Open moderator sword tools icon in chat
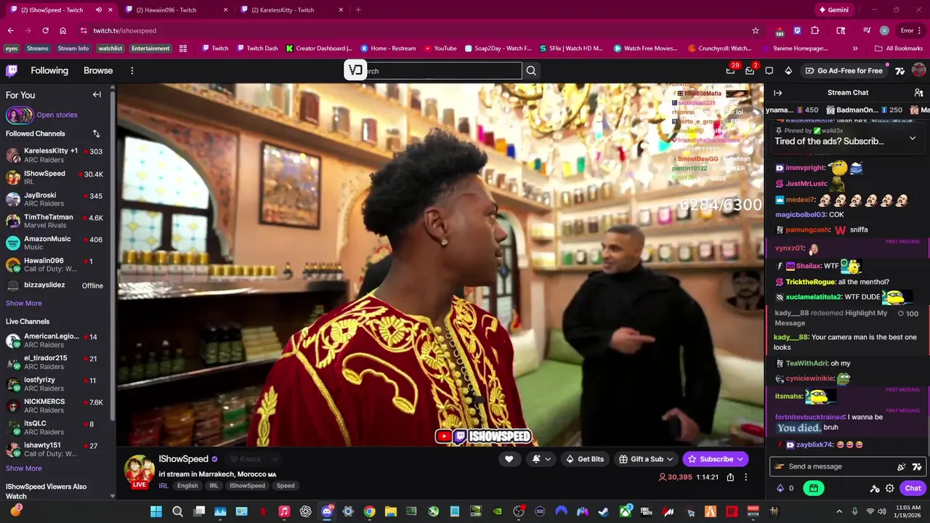 pyautogui.click(x=875, y=488)
